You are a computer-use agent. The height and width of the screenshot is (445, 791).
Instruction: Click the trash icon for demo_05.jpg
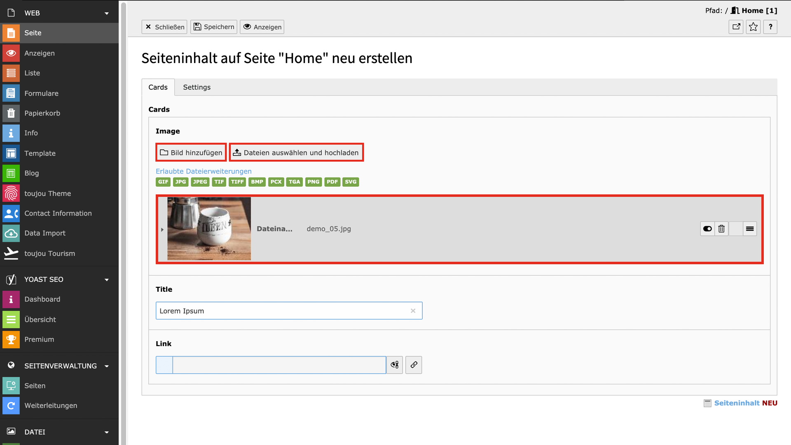721,229
